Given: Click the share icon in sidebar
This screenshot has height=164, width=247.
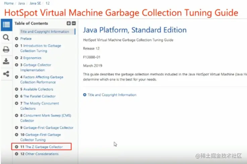Looking at the screenshot, I should (x=6, y=74).
